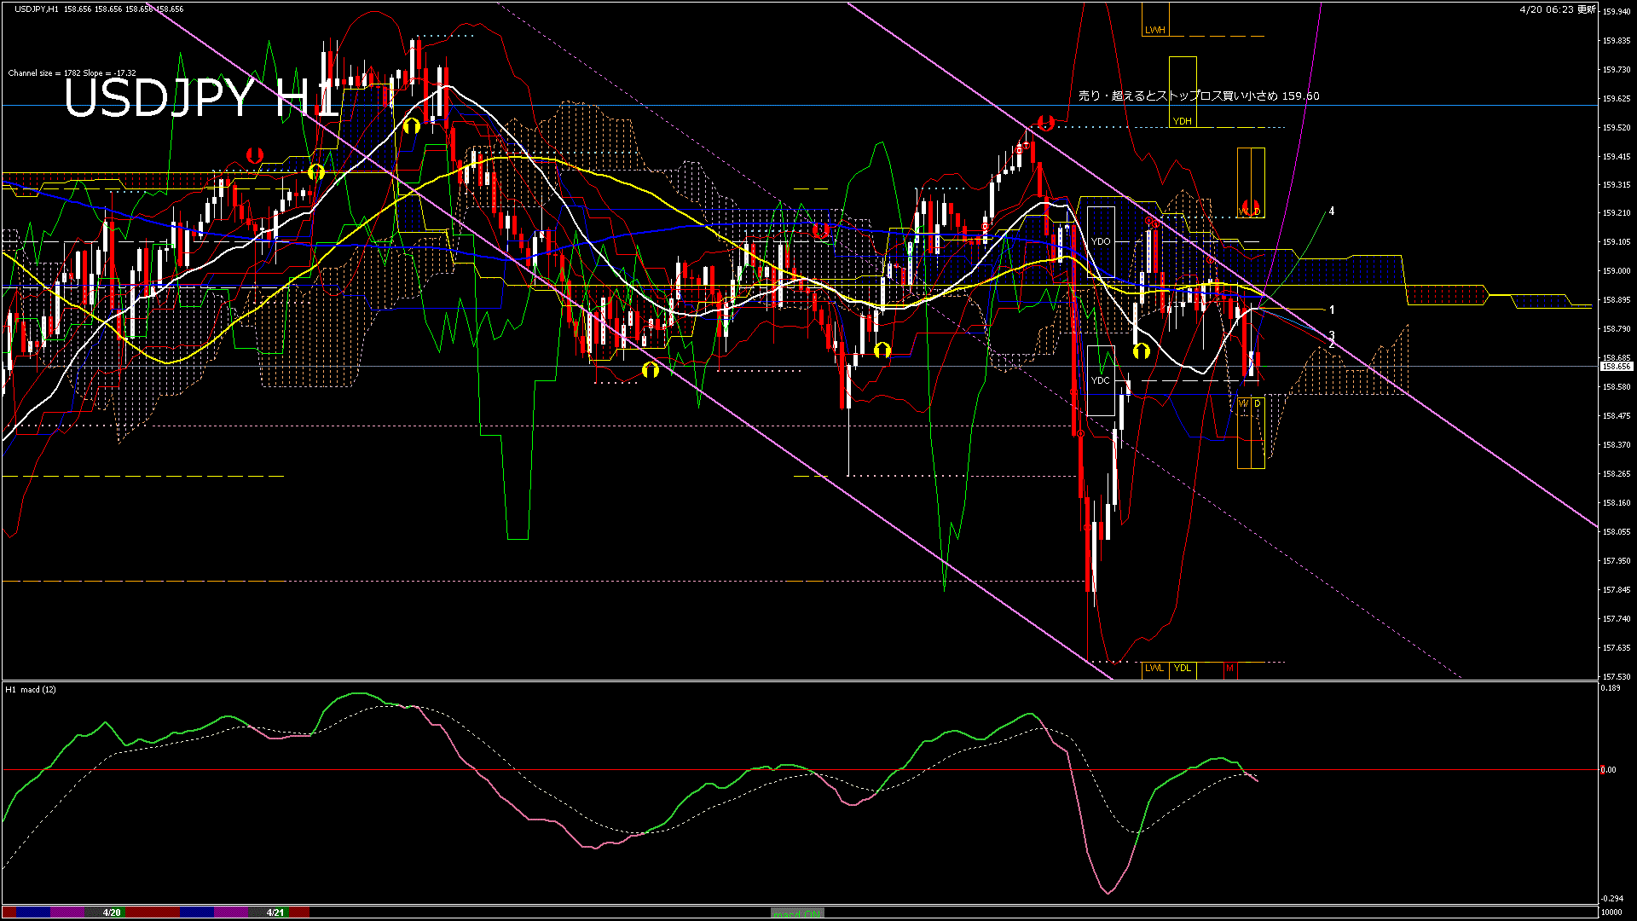Click the first blue session color segment
1637x921 pixels.
[32, 912]
